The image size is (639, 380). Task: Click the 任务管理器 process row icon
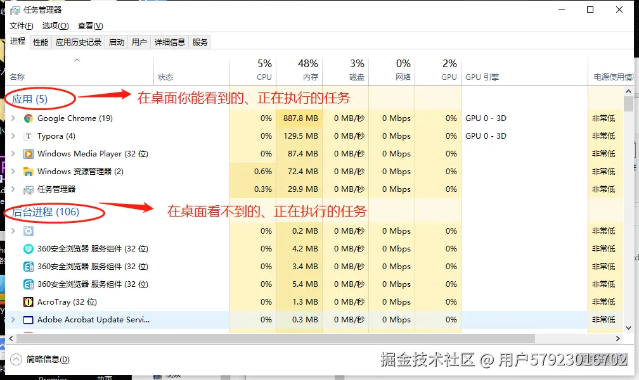pos(28,189)
